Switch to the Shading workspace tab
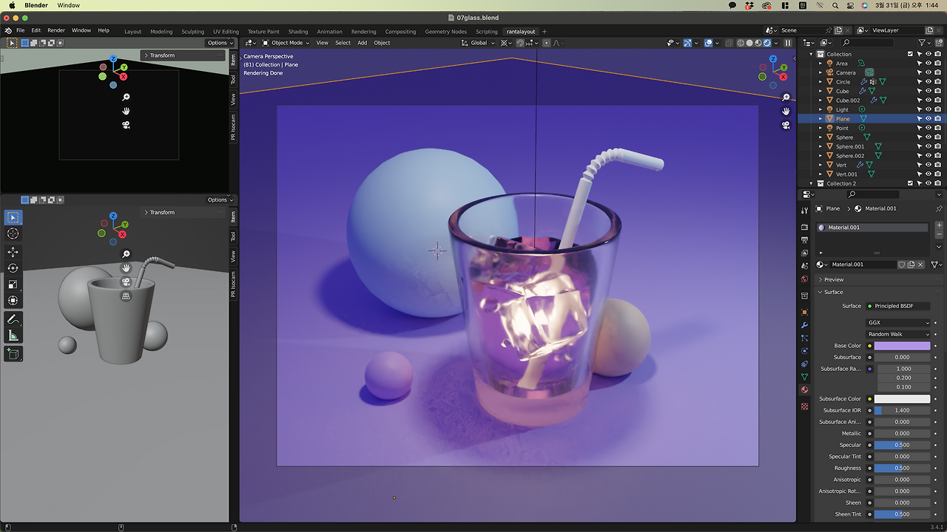 pyautogui.click(x=298, y=32)
